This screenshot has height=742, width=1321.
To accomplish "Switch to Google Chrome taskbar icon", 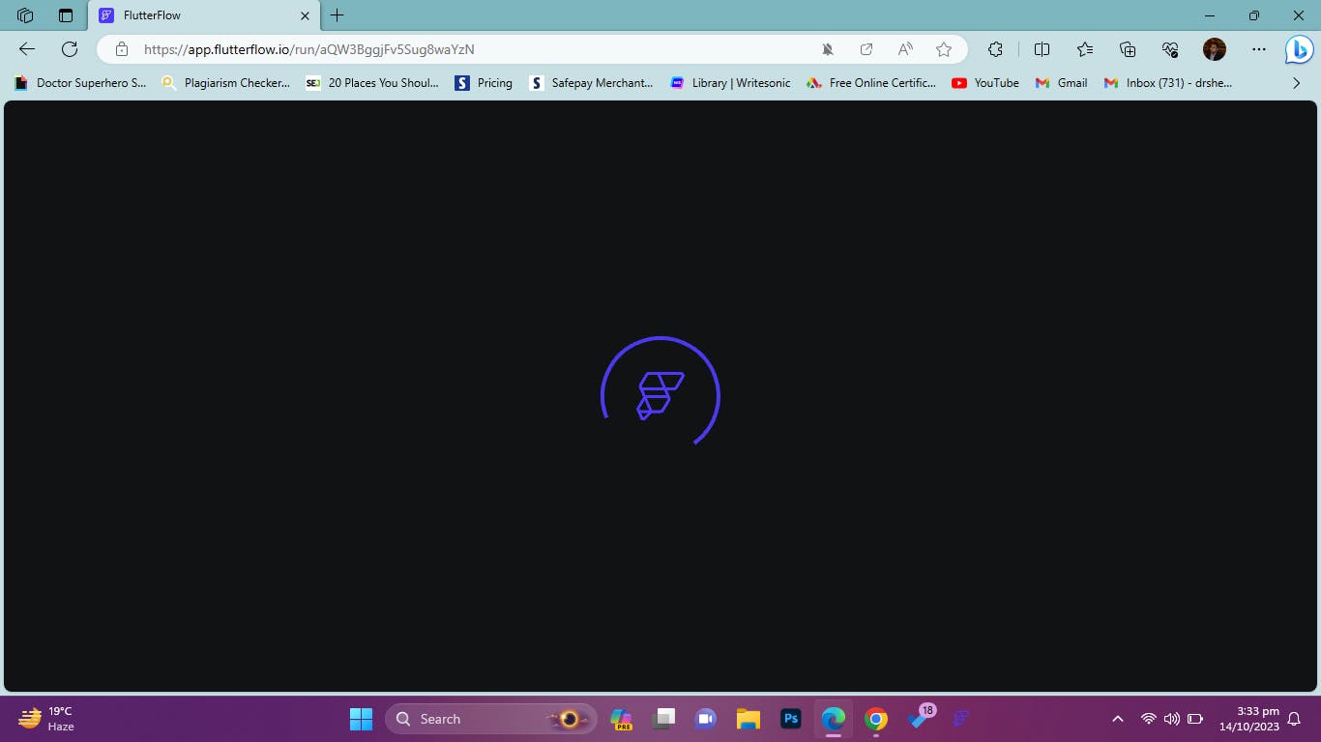I will (x=876, y=719).
